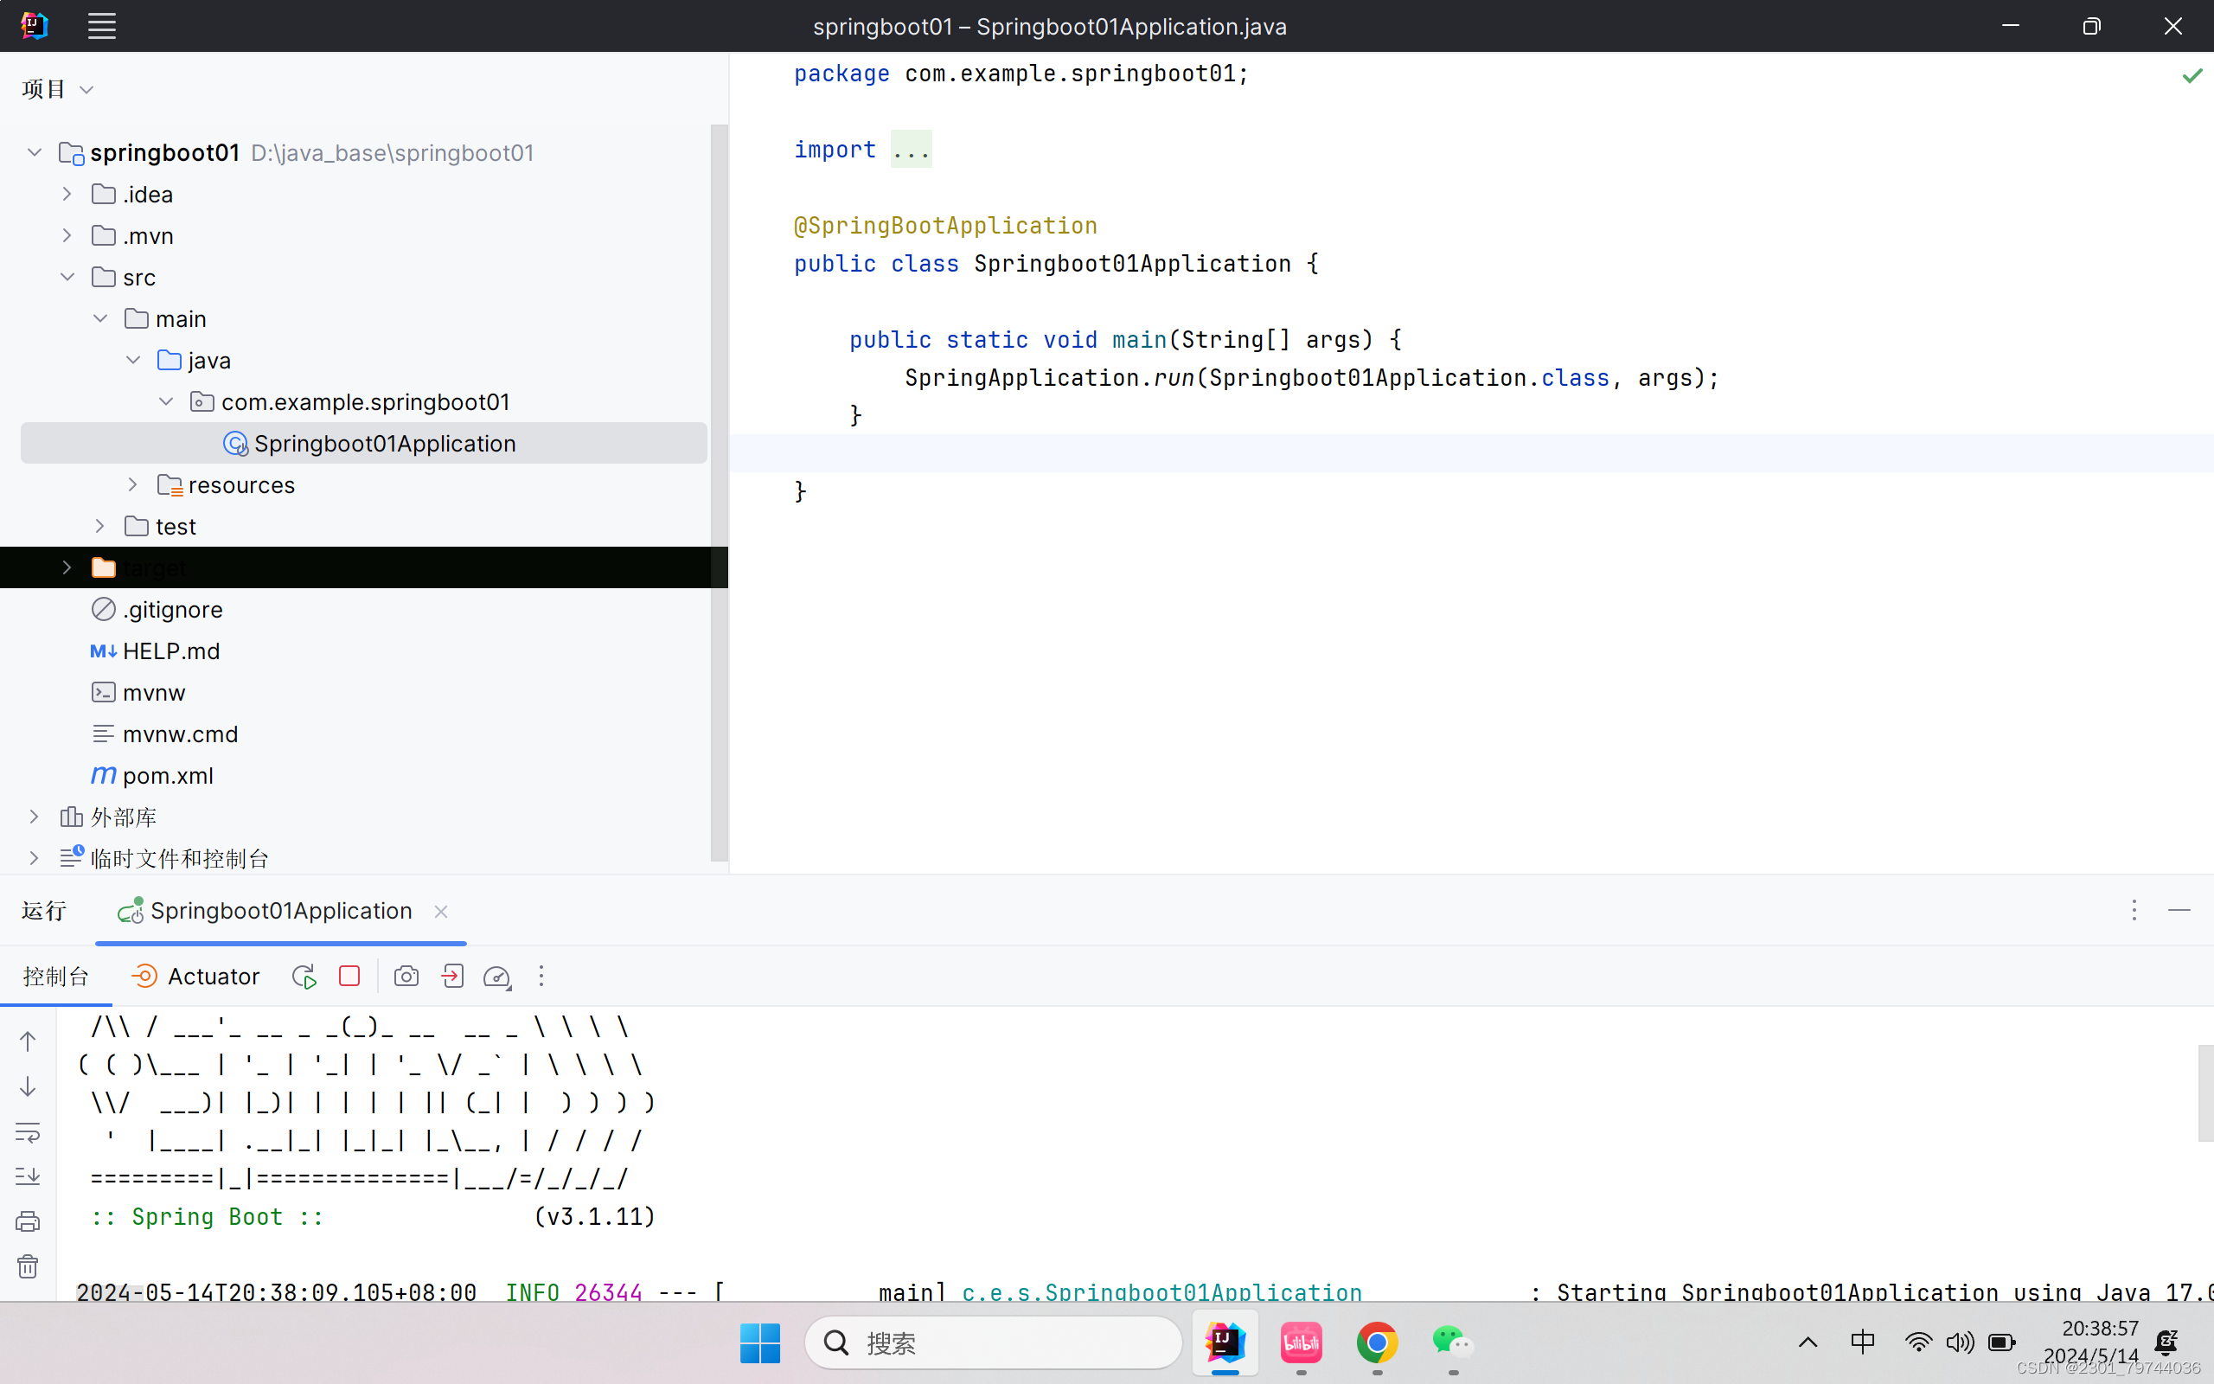Switch to the Actuator tab
The height and width of the screenshot is (1384, 2214).
point(195,977)
